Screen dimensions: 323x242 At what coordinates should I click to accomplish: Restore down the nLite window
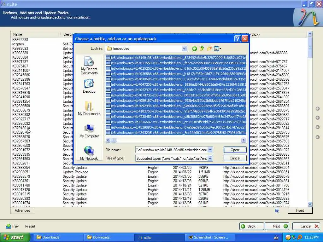click(x=311, y=4)
